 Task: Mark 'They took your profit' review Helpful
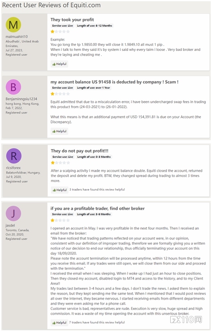point(59,64)
